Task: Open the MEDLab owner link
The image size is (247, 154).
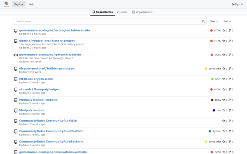Action: click(26, 79)
